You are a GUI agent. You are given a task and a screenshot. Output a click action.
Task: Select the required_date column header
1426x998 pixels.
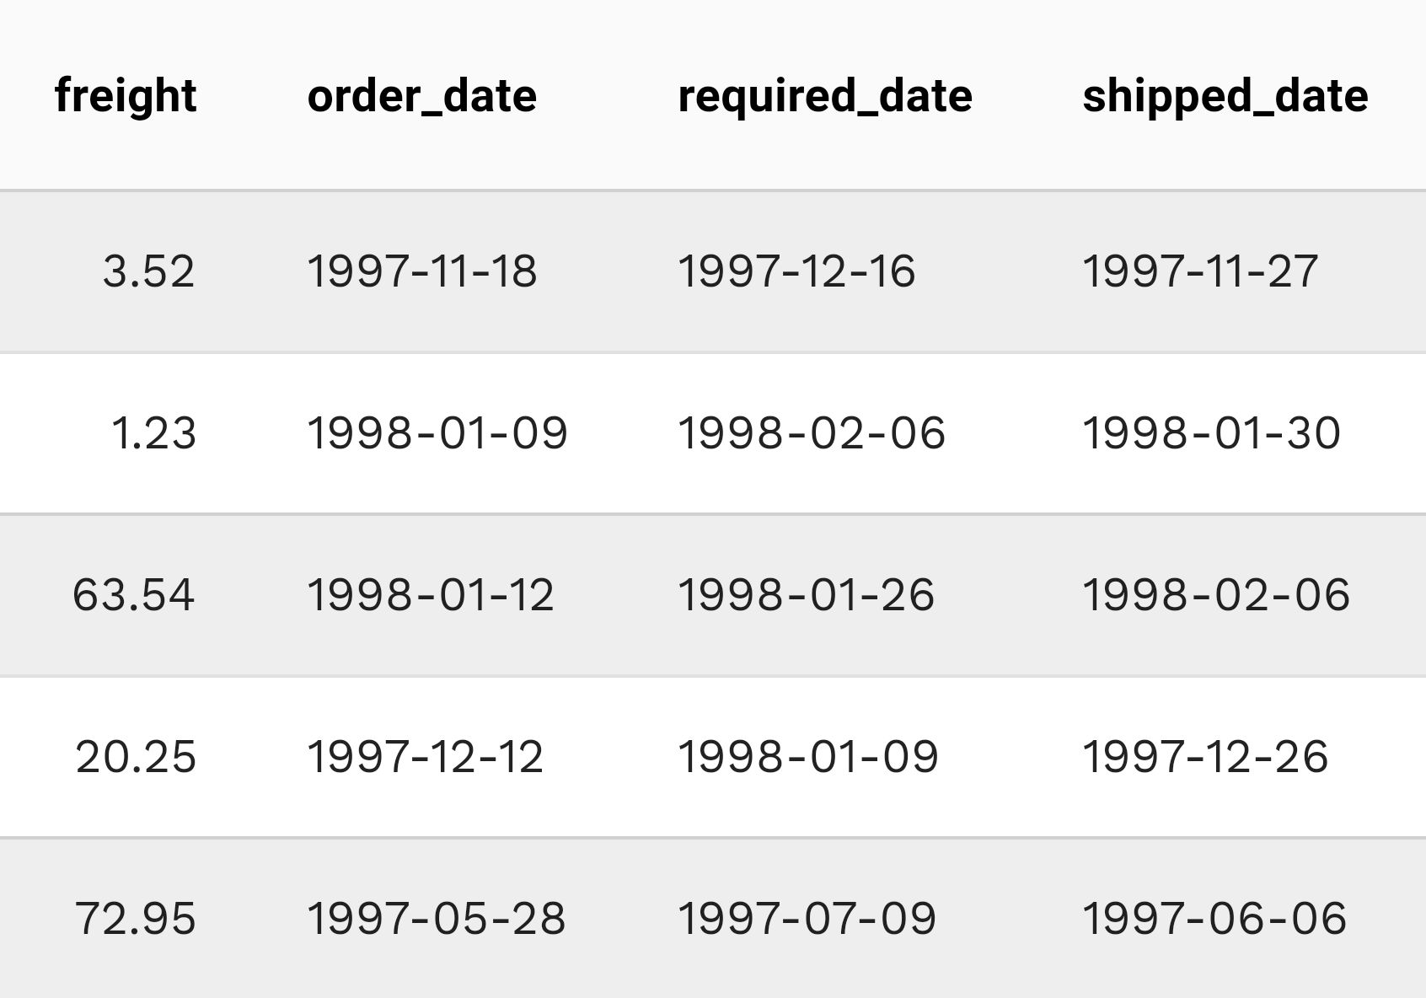[x=824, y=95]
